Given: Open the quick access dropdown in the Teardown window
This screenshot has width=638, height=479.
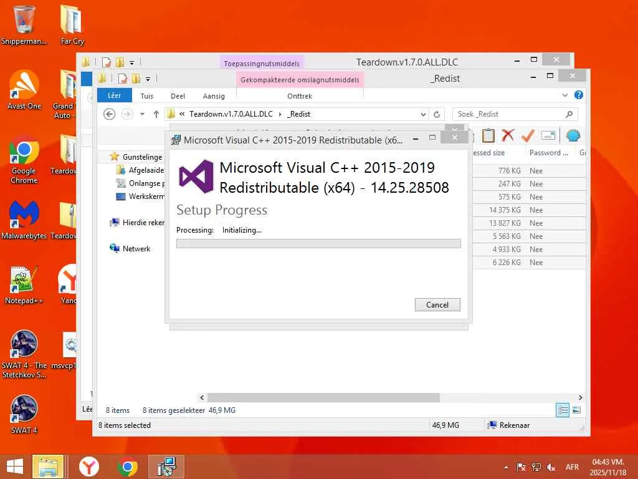Looking at the screenshot, I should coord(132,63).
